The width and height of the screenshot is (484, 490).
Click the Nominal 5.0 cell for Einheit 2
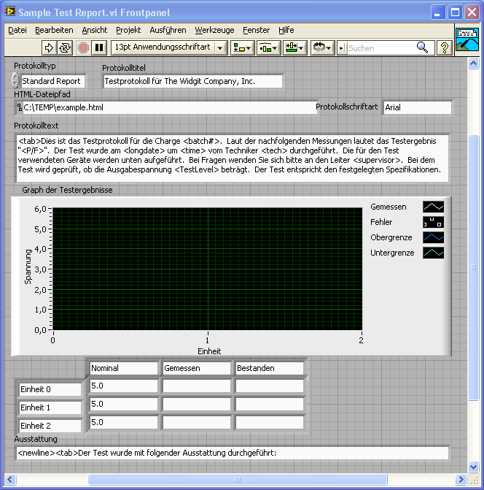coord(124,422)
